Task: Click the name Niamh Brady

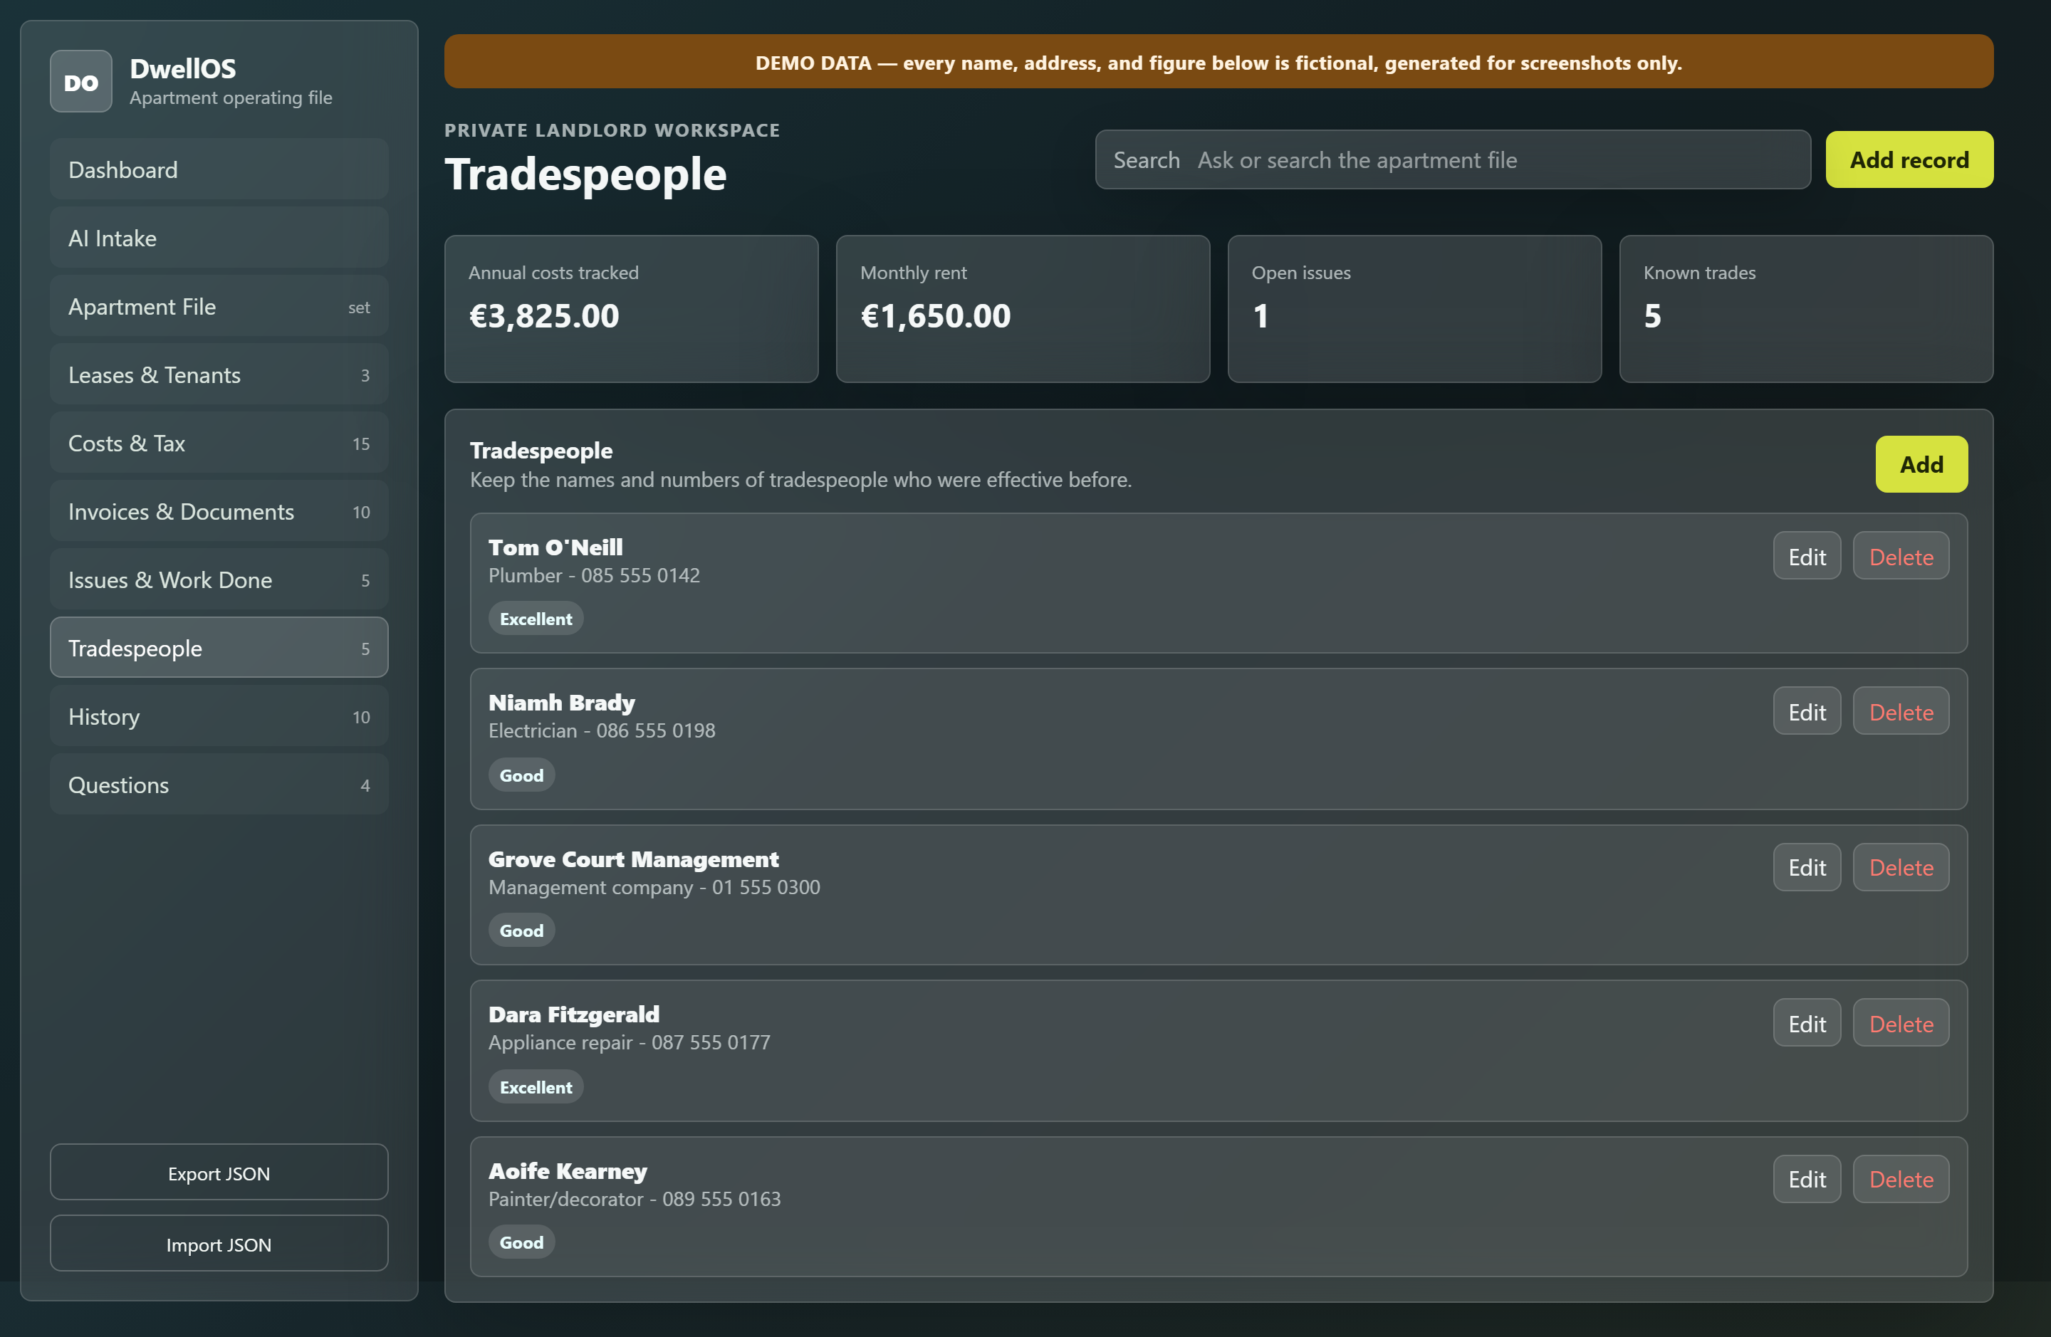Action: (562, 703)
